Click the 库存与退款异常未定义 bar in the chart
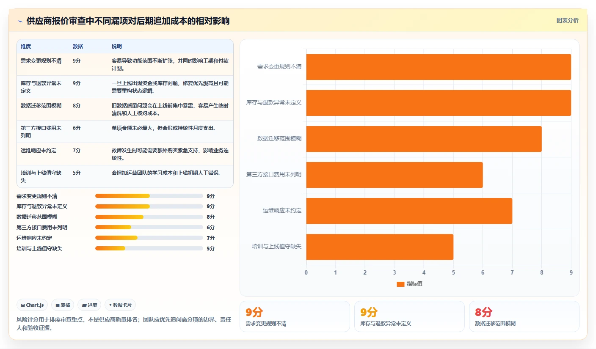The width and height of the screenshot is (596, 349). coord(439,103)
